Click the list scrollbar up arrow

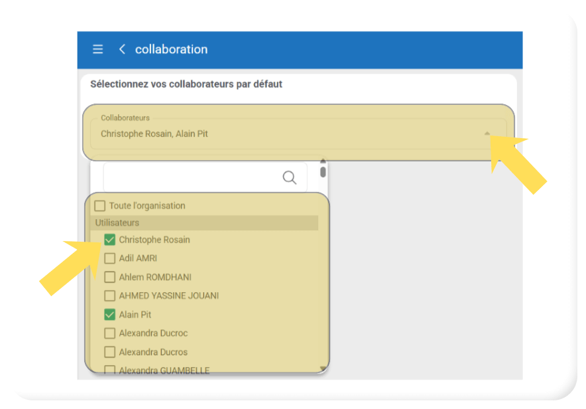[323, 161]
